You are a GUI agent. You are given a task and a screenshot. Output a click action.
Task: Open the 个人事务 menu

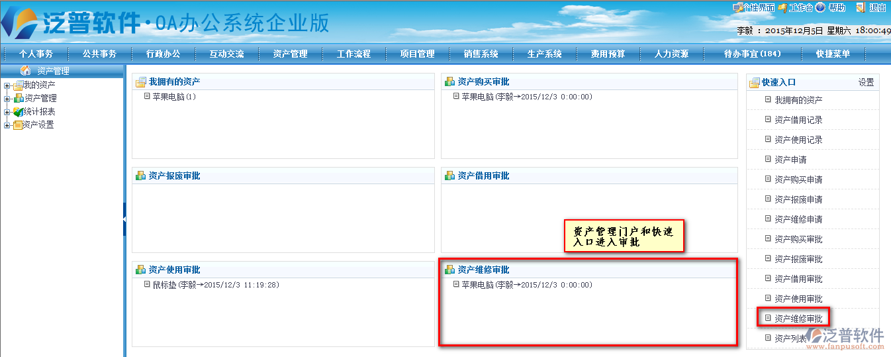36,54
